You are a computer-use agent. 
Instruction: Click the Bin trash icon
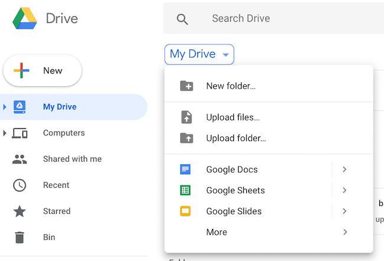click(19, 237)
